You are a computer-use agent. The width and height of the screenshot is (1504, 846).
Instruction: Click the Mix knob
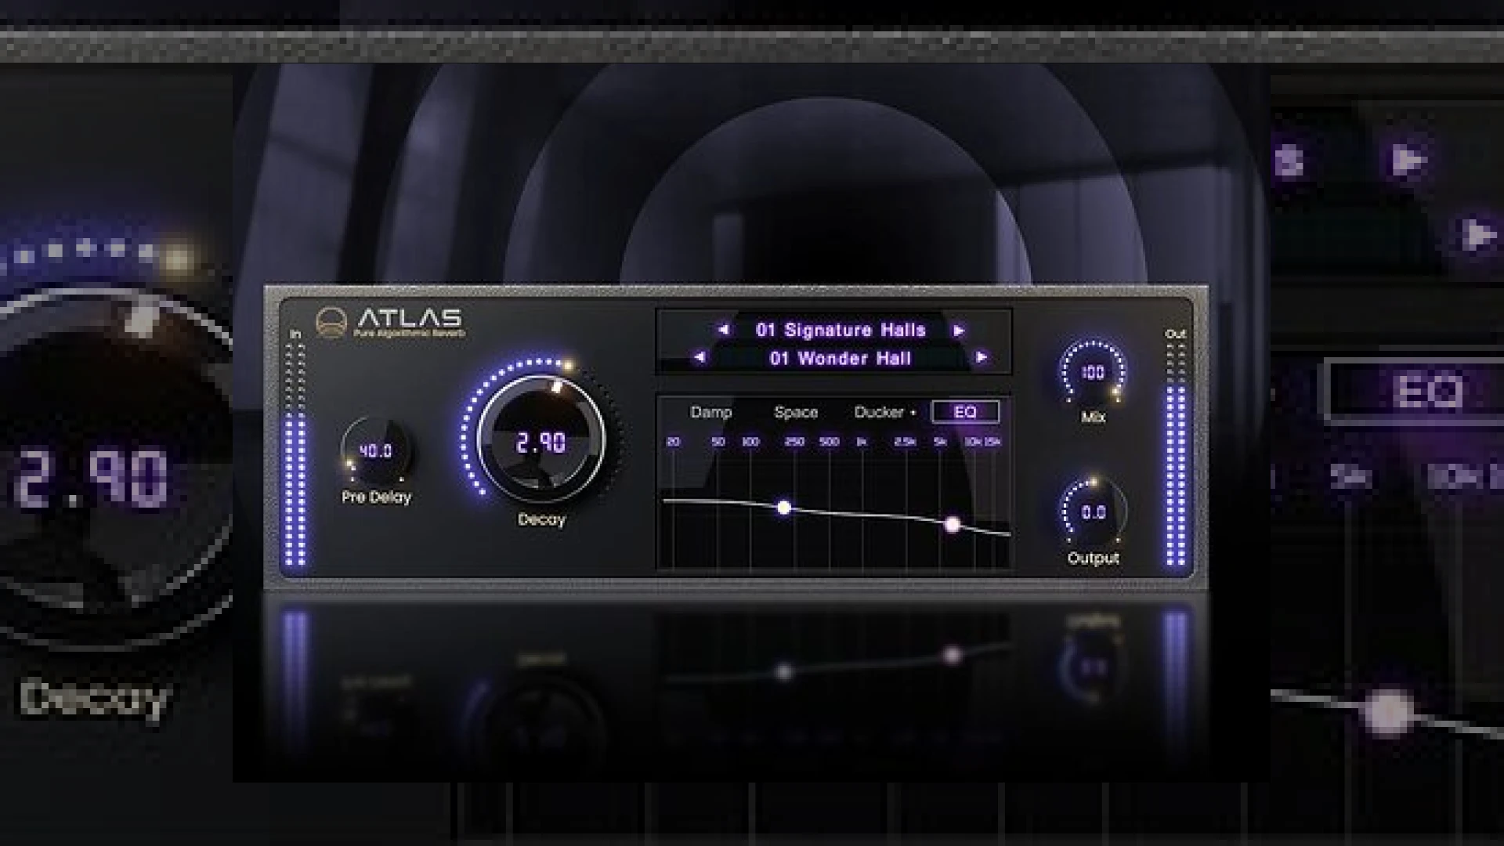(1093, 372)
